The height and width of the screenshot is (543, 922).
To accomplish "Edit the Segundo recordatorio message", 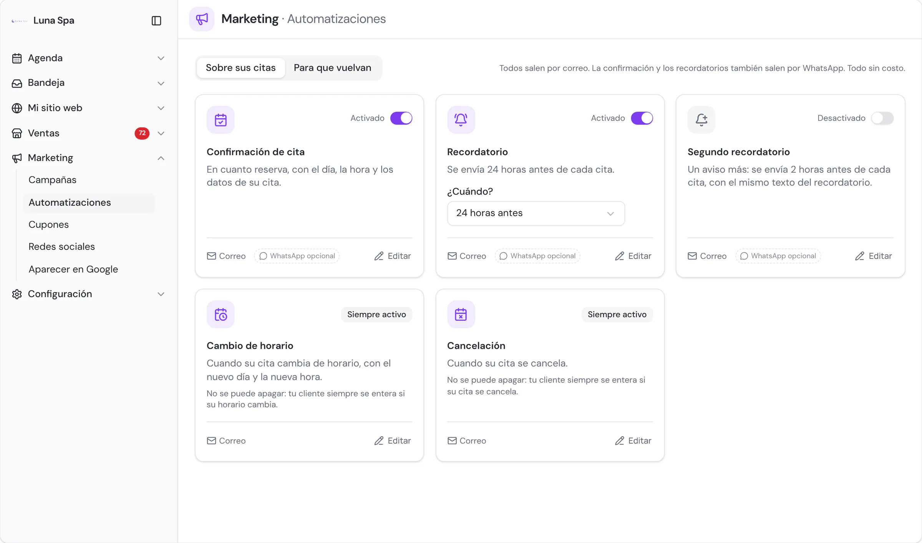I will point(874,256).
